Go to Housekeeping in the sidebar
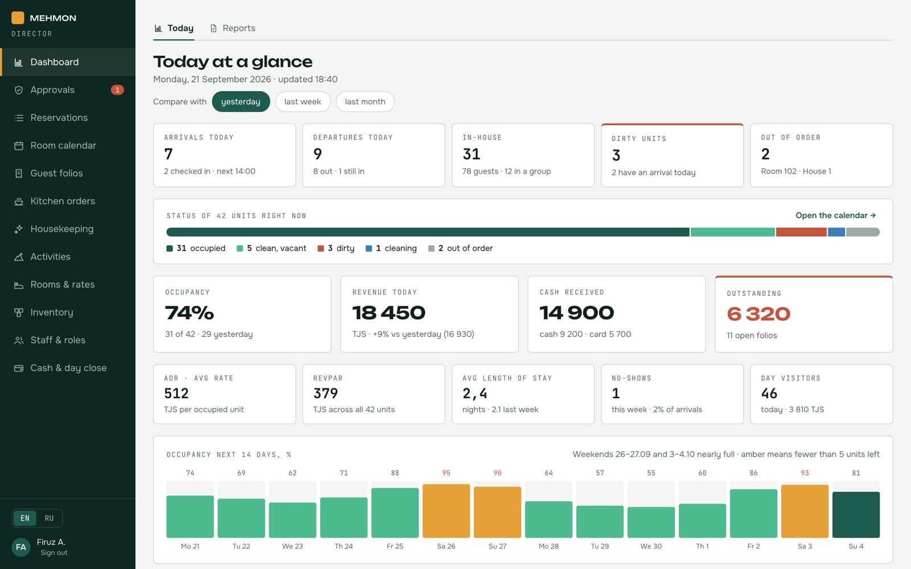 [x=68, y=229]
